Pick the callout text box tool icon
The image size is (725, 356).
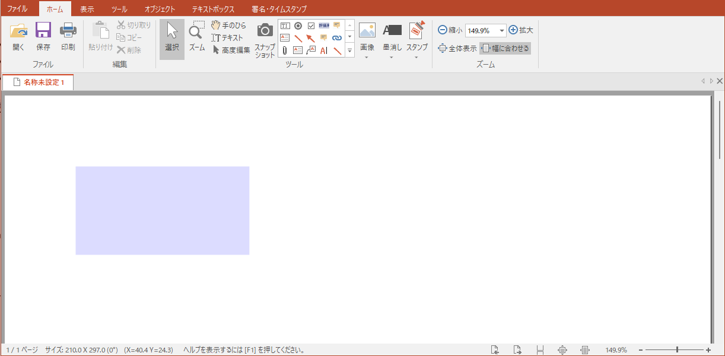tap(311, 50)
